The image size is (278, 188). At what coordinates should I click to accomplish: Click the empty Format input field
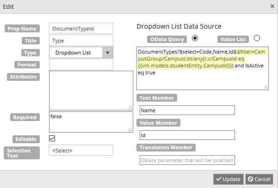pyautogui.click(x=81, y=64)
